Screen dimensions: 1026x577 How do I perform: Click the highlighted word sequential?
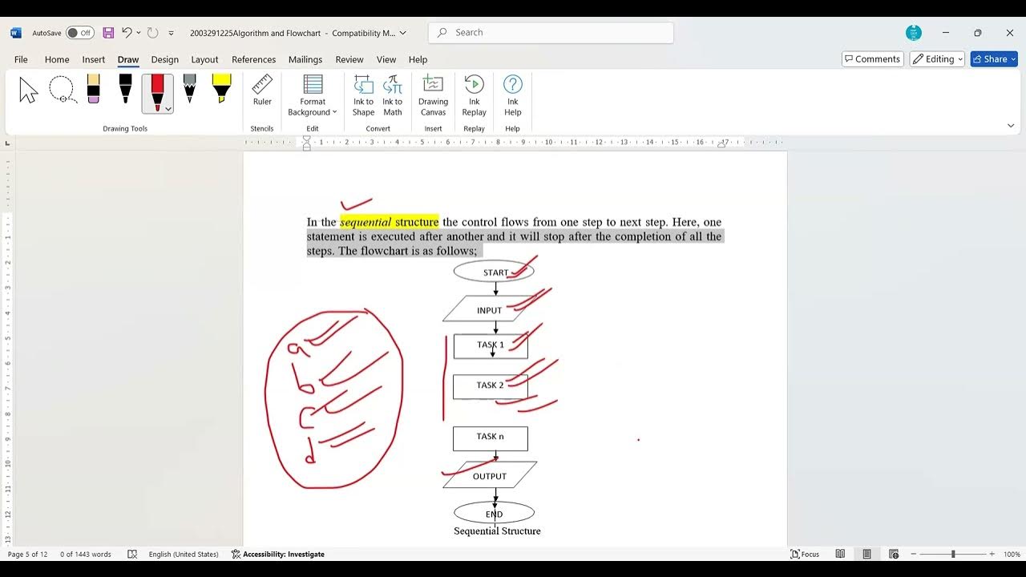366,222
